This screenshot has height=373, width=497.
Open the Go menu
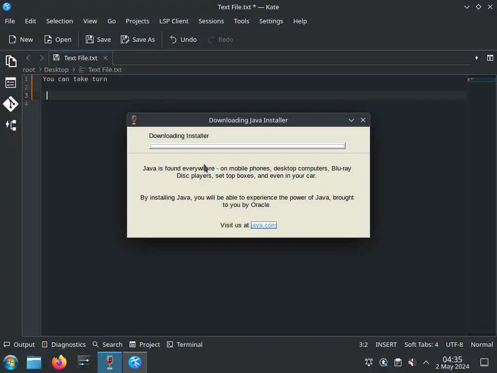(112, 21)
